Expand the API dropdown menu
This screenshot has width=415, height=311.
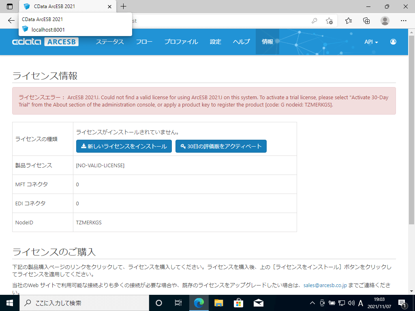[371, 42]
